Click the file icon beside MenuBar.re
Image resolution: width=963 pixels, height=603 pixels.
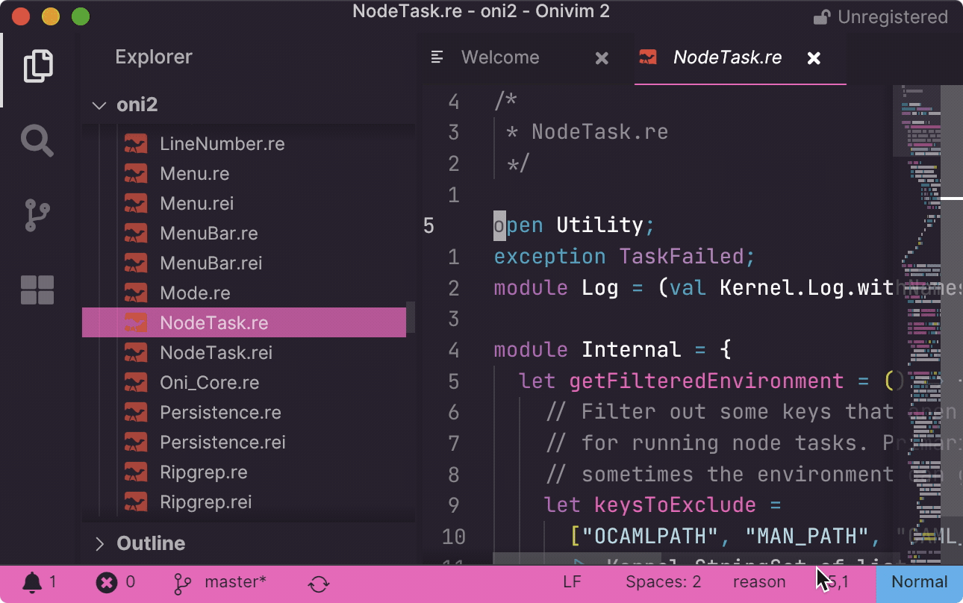point(135,234)
